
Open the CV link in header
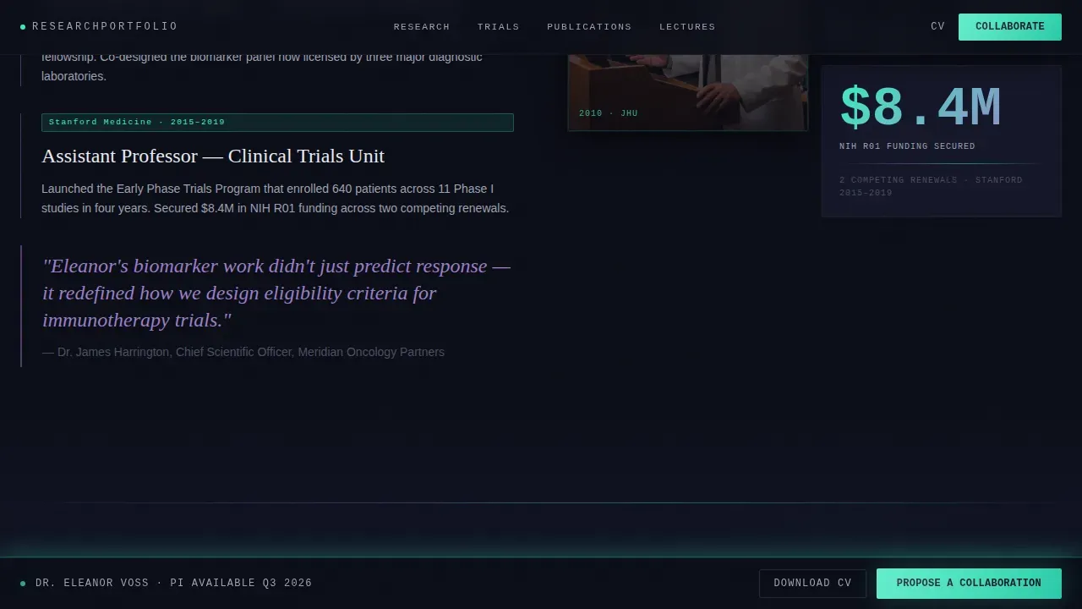pyautogui.click(x=937, y=27)
